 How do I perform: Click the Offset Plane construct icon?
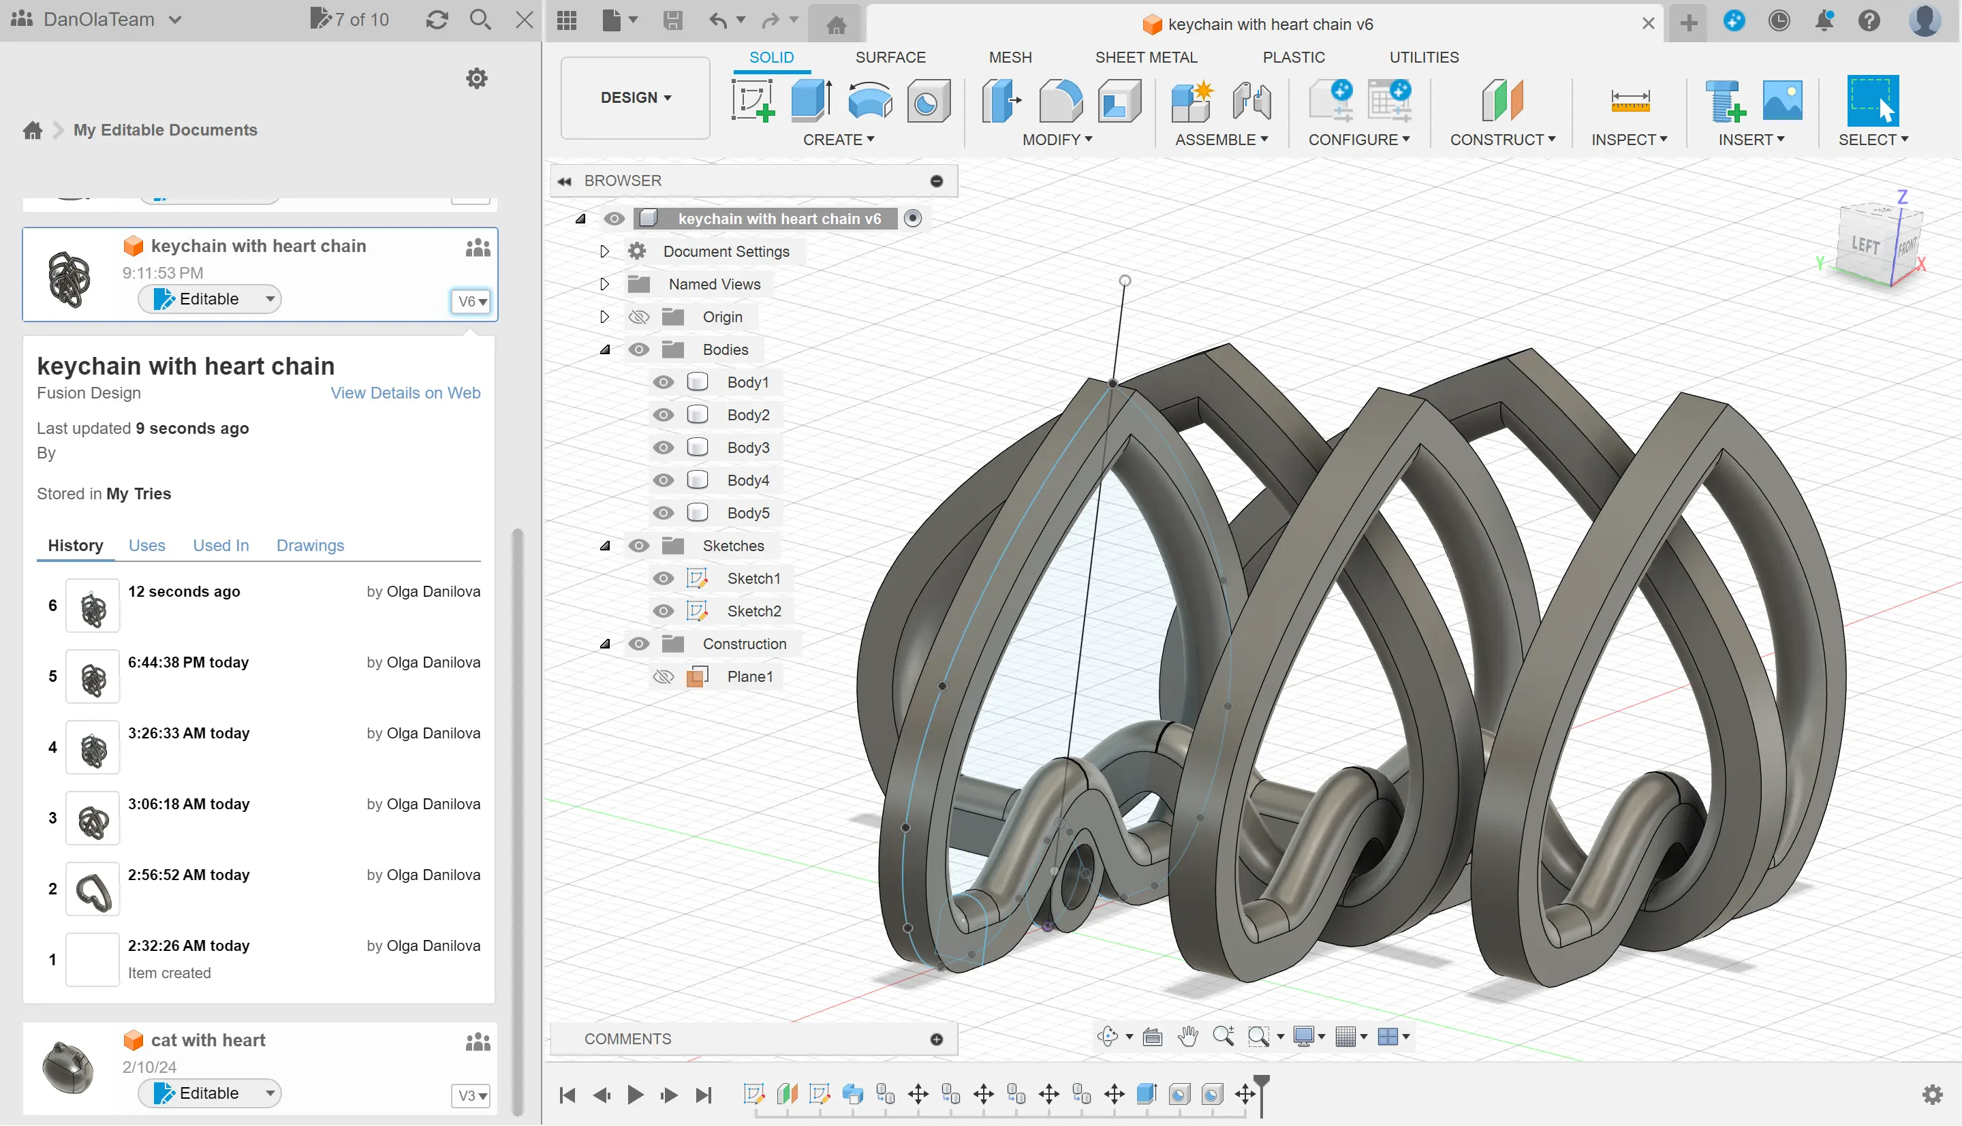(x=1503, y=101)
